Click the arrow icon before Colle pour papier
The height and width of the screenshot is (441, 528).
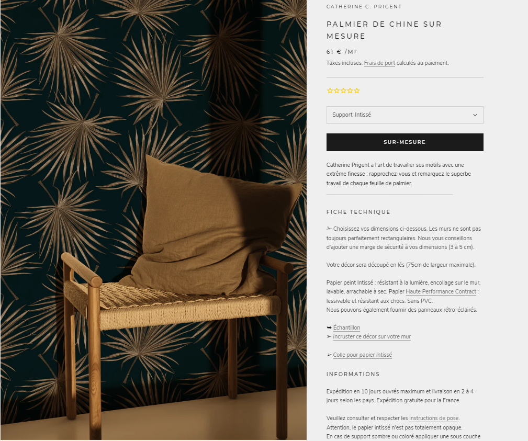329,355
